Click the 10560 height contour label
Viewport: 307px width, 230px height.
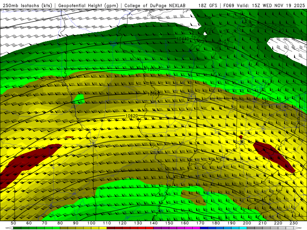point(153,94)
